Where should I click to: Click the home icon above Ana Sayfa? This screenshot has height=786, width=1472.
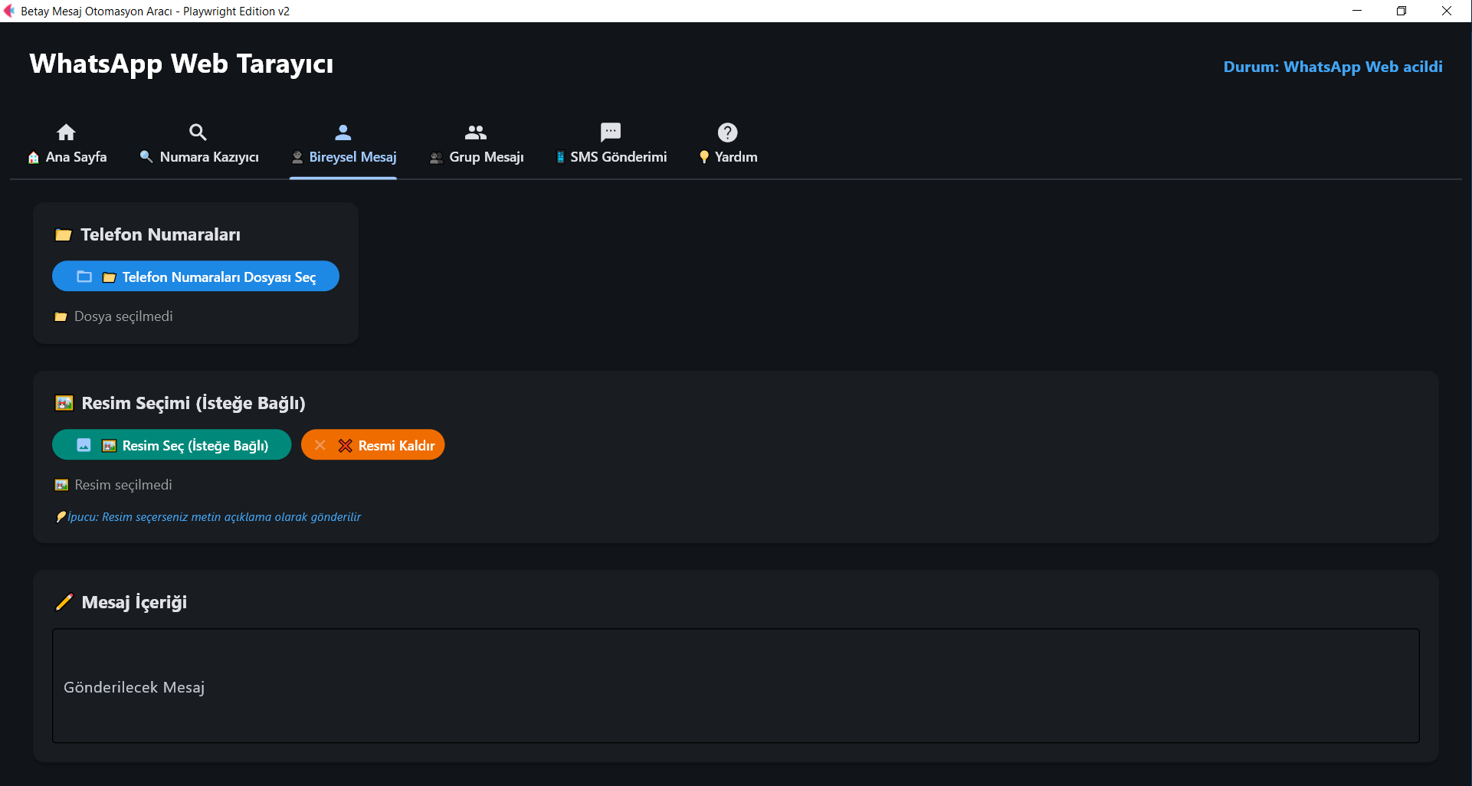pyautogui.click(x=67, y=132)
